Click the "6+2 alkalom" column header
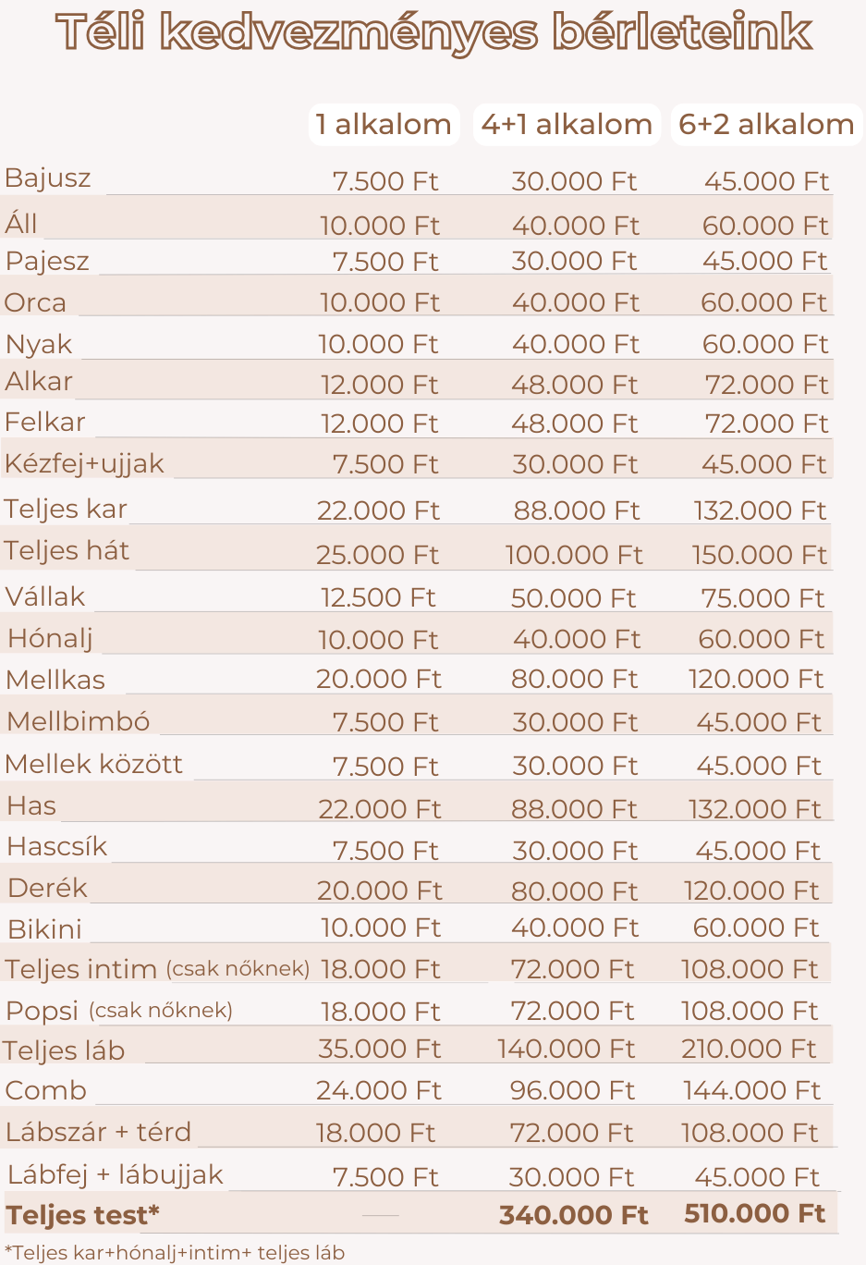This screenshot has height=1265, width=866. click(x=766, y=125)
